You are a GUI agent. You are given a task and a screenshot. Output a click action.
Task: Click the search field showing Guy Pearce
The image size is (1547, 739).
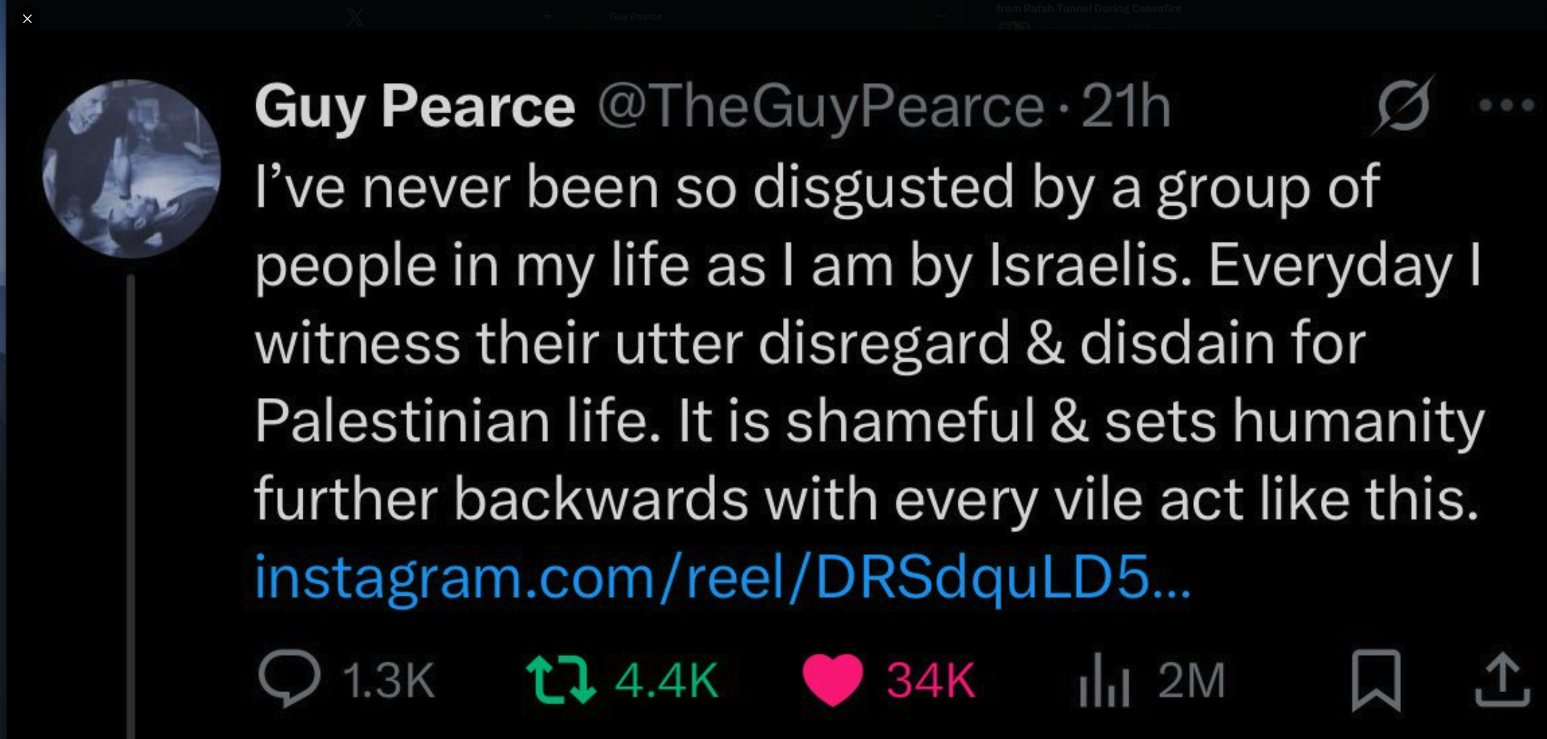point(636,17)
